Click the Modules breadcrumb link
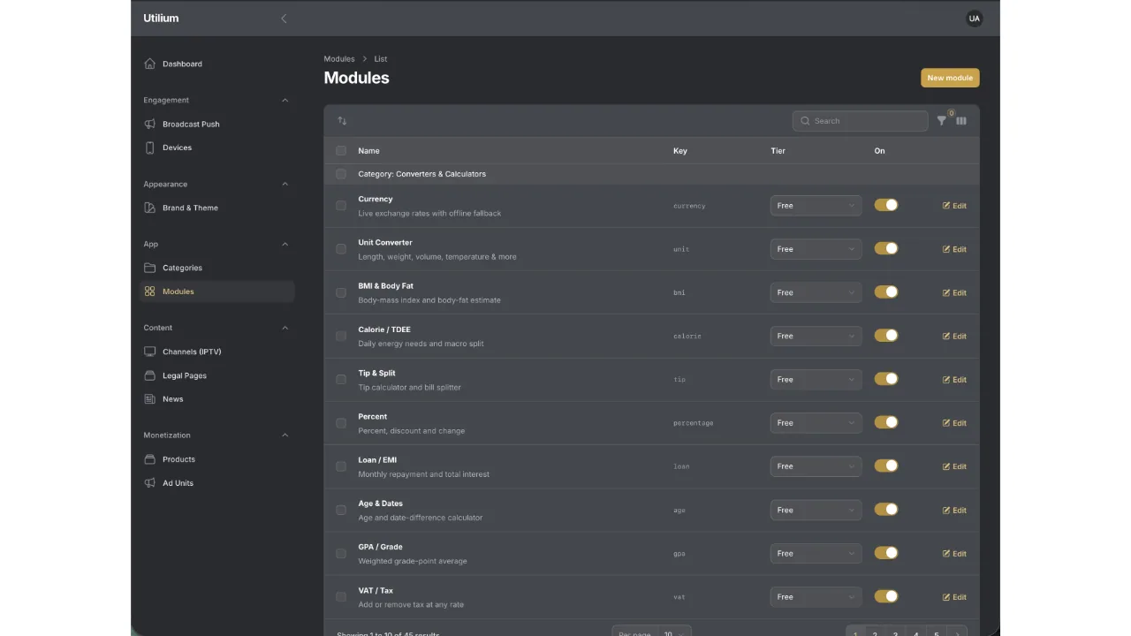Image resolution: width=1131 pixels, height=636 pixels. (339, 59)
